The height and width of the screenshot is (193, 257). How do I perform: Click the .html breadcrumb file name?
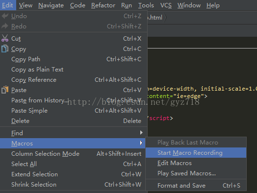pyautogui.click(x=154, y=17)
